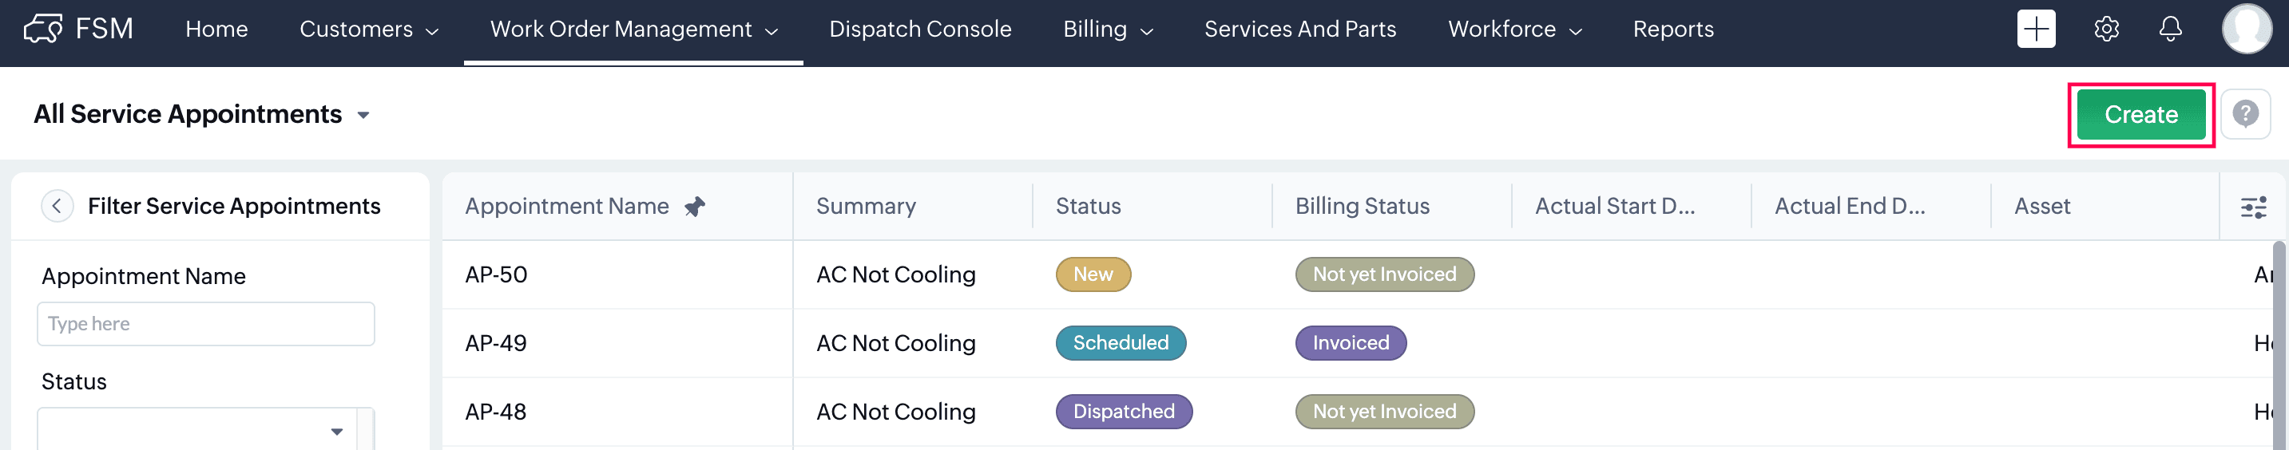Click the FSM logo icon
The height and width of the screenshot is (450, 2289).
coord(42,30)
